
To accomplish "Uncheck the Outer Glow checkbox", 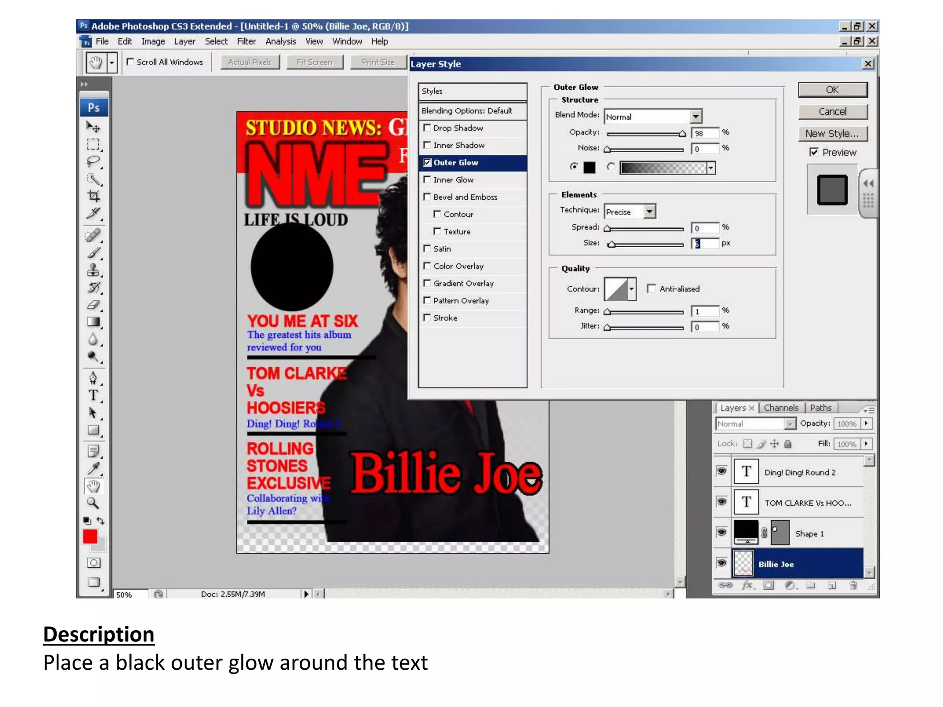I will point(427,162).
